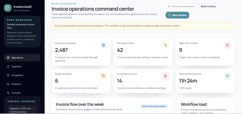Screen dimensions: 242x114
Task: Start a New intake
Action: click(177, 15)
